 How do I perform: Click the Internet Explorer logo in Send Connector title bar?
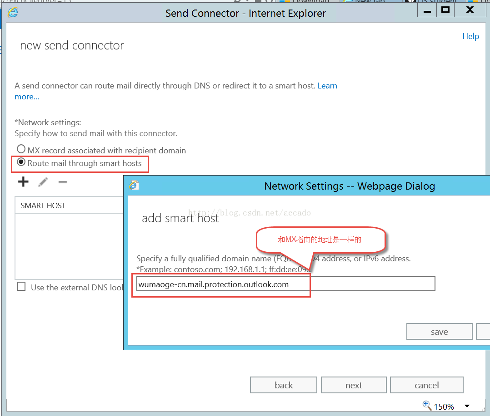pyautogui.click(x=13, y=13)
